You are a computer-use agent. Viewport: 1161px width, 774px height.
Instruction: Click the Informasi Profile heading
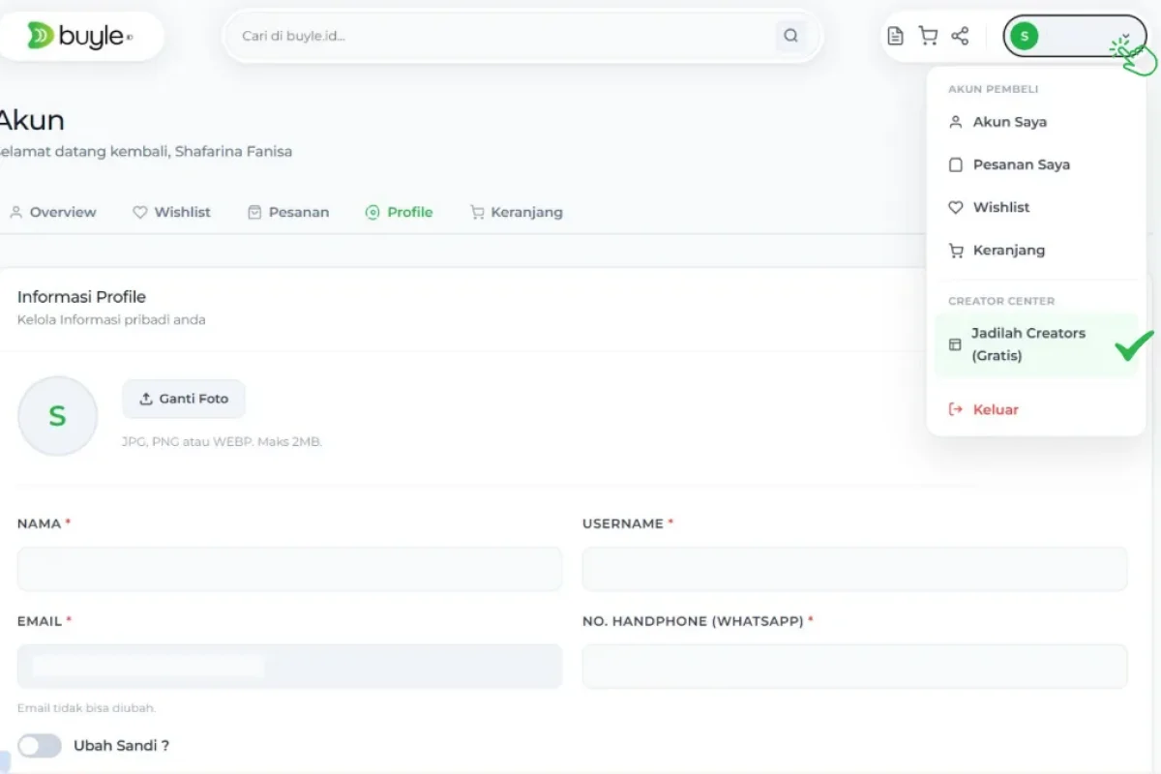point(81,297)
